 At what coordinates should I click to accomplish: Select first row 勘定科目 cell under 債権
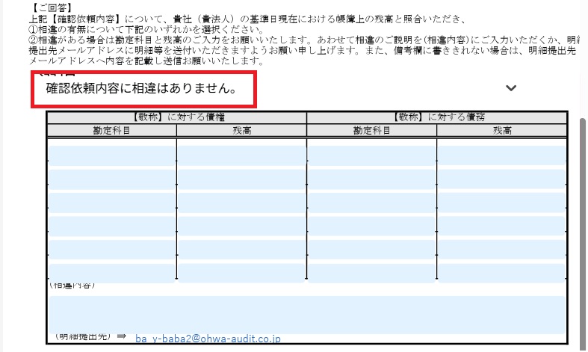pos(112,155)
